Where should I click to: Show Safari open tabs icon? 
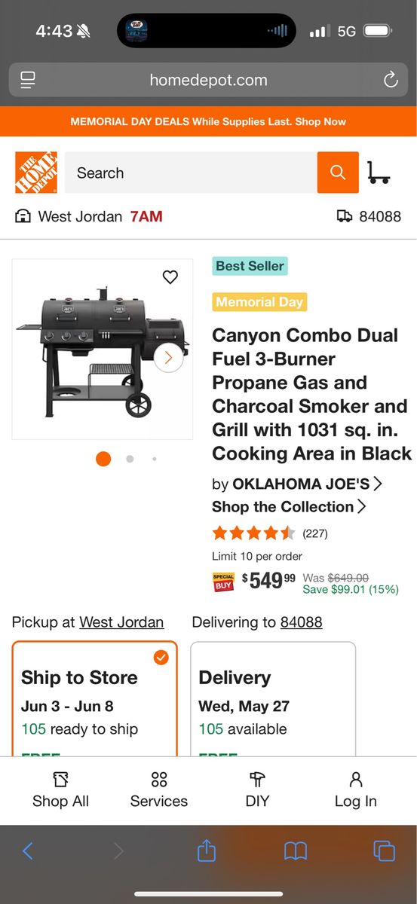click(x=384, y=851)
